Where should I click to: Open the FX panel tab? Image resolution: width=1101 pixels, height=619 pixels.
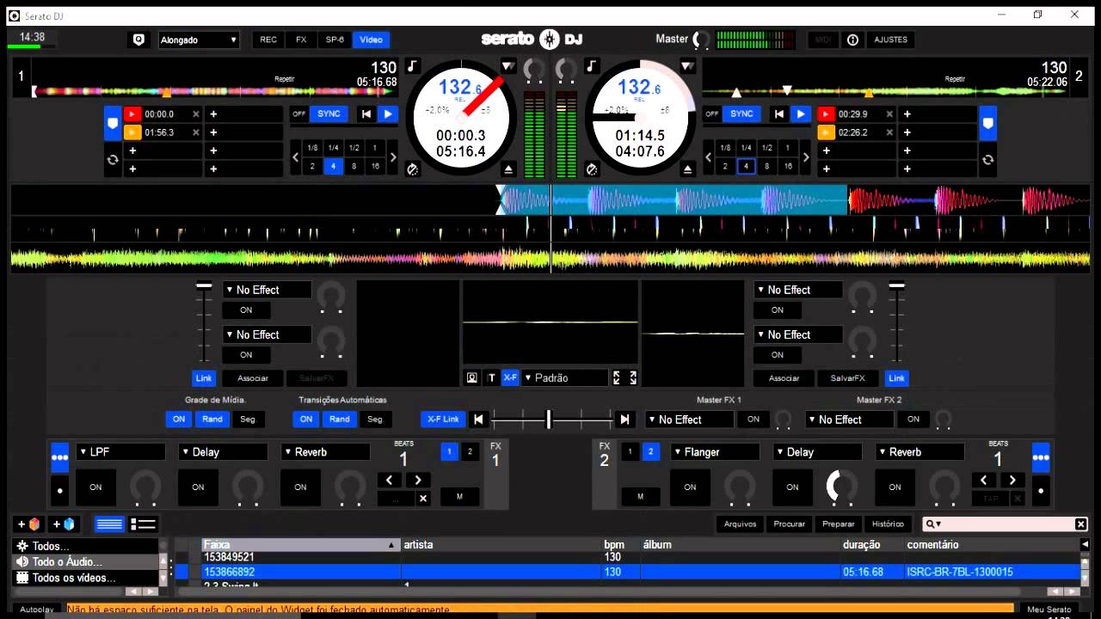pos(301,40)
